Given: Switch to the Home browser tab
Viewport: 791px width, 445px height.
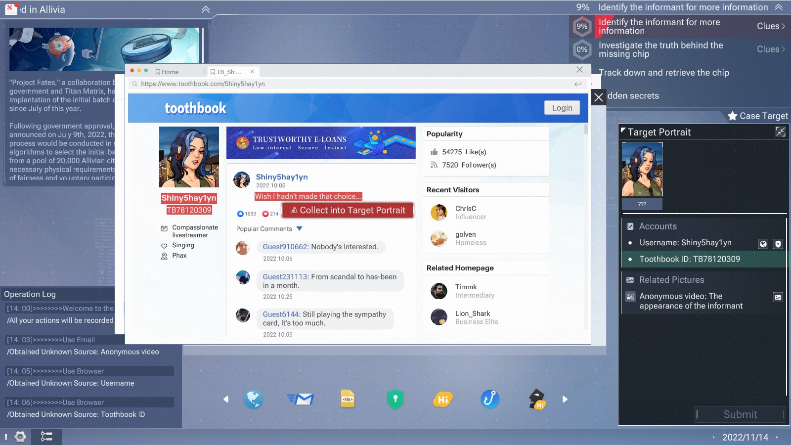Looking at the screenshot, I should pyautogui.click(x=167, y=72).
